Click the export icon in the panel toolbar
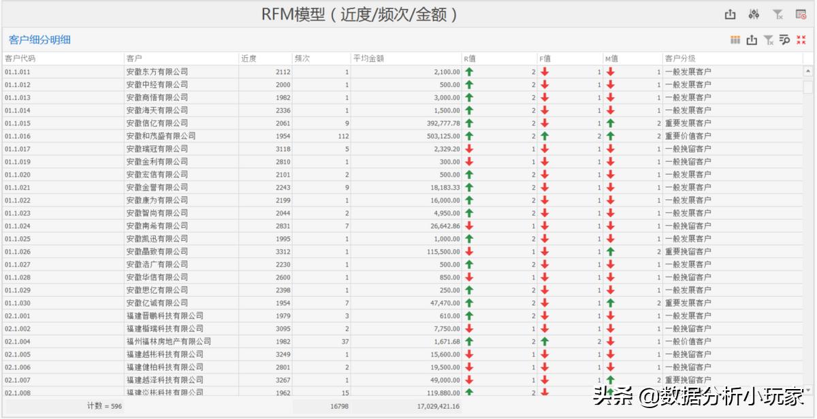The height and width of the screenshot is (419, 817). pos(752,39)
